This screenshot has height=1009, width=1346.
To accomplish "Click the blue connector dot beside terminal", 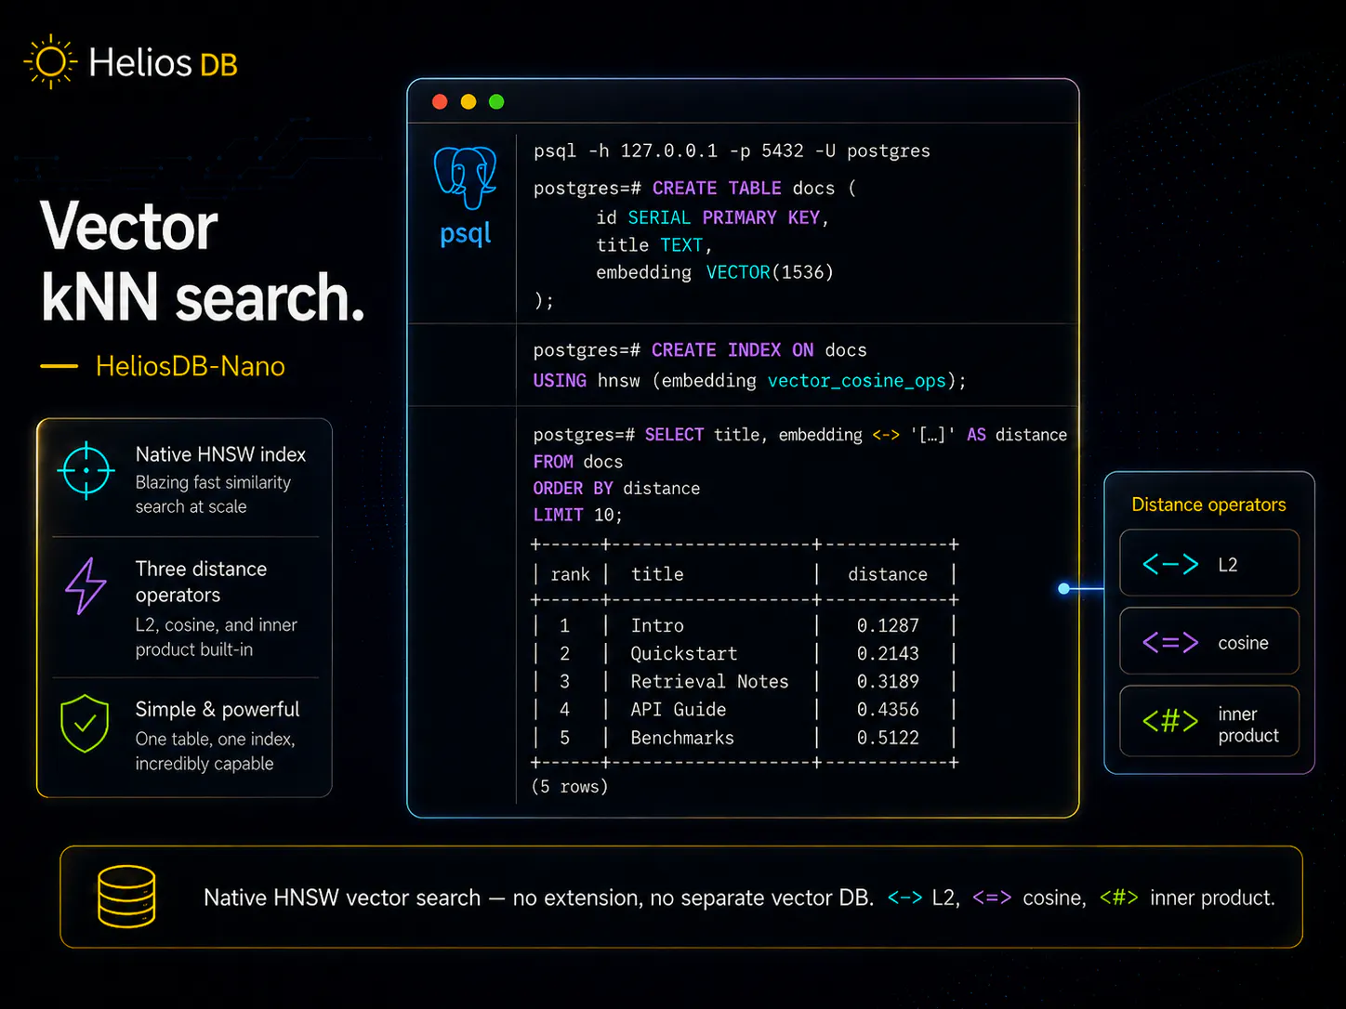I will [x=1064, y=588].
